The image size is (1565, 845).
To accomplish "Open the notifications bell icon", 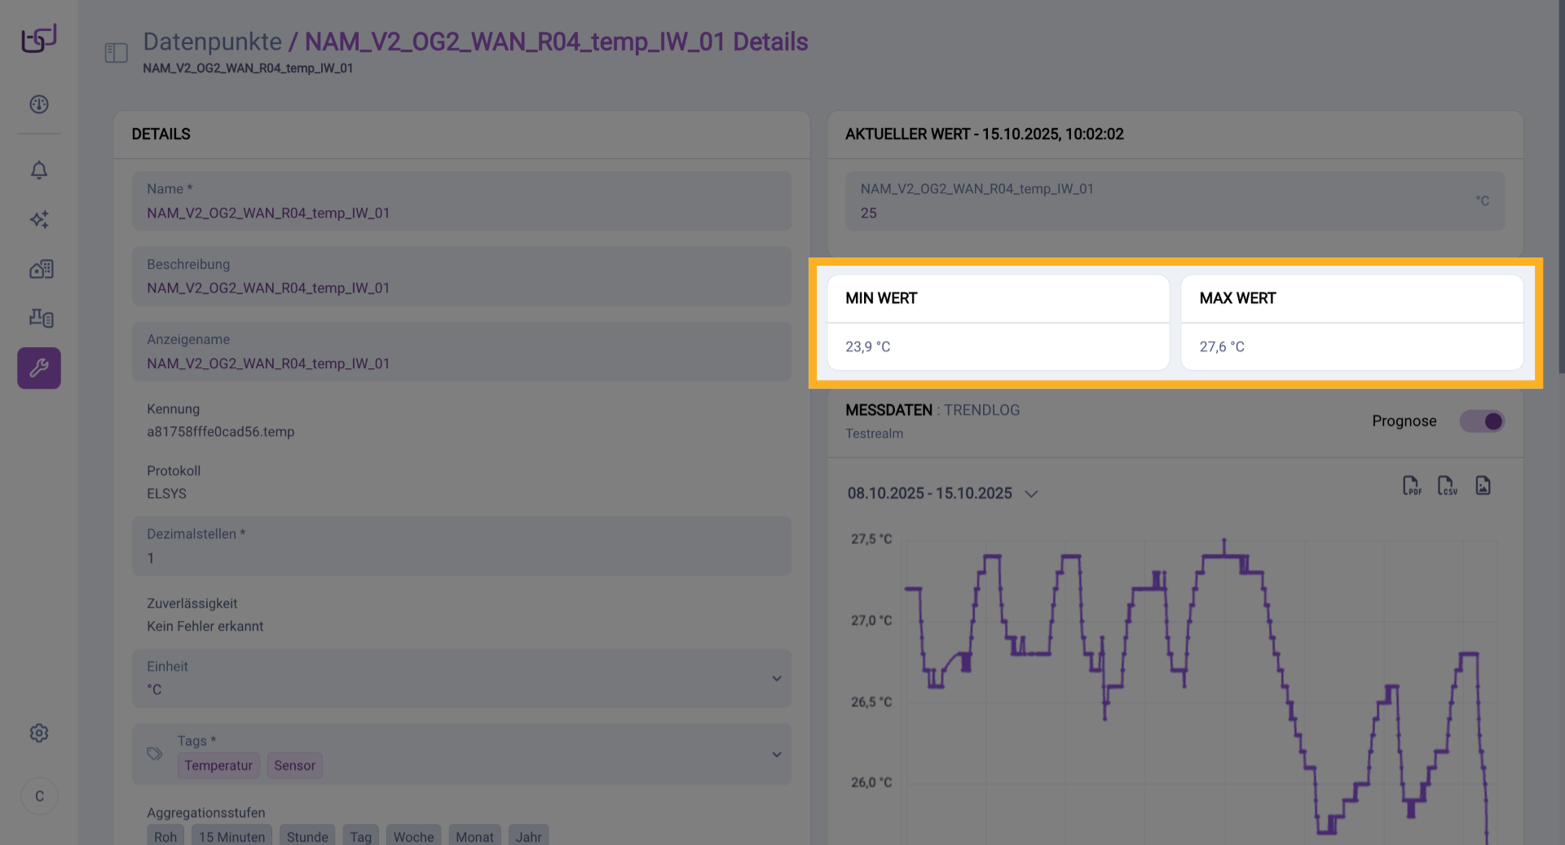I will click(39, 170).
